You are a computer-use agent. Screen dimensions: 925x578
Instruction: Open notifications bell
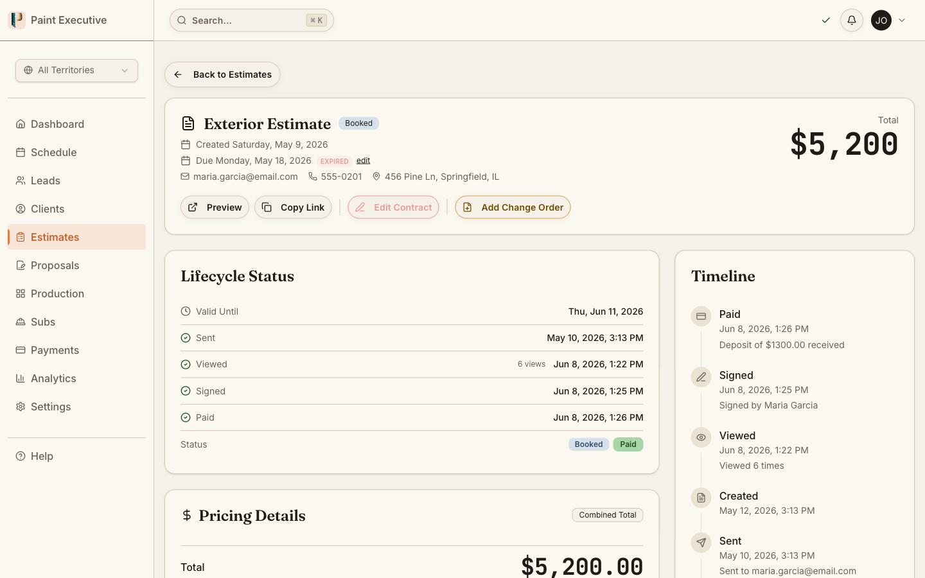click(852, 21)
